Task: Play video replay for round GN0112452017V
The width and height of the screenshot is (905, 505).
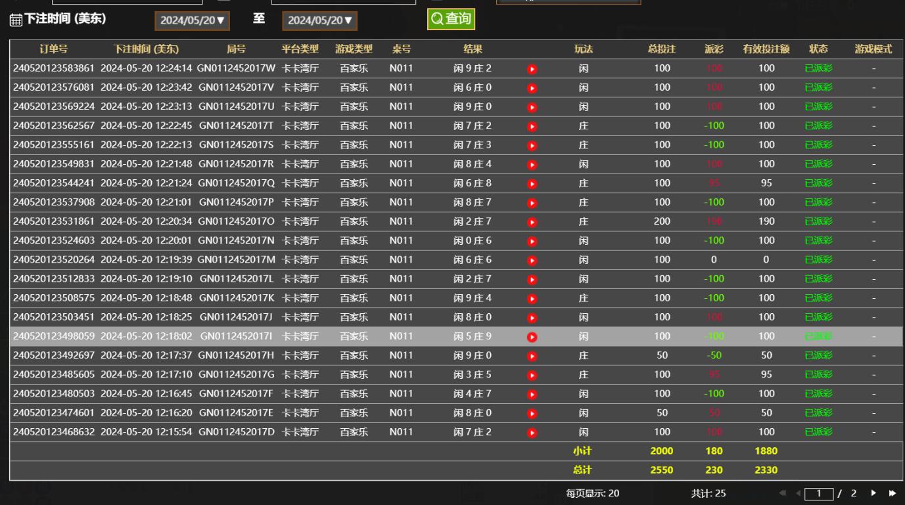Action: point(532,87)
